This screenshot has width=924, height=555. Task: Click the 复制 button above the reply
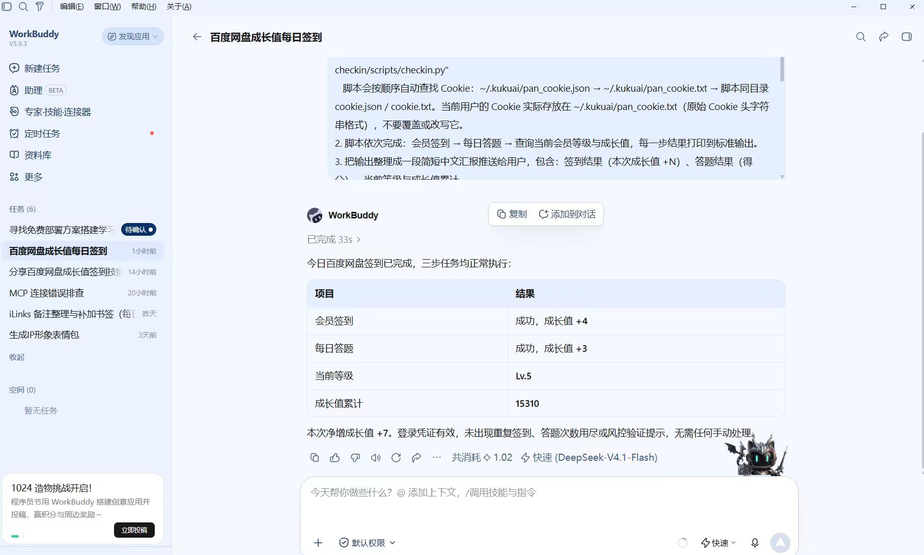[x=512, y=214]
